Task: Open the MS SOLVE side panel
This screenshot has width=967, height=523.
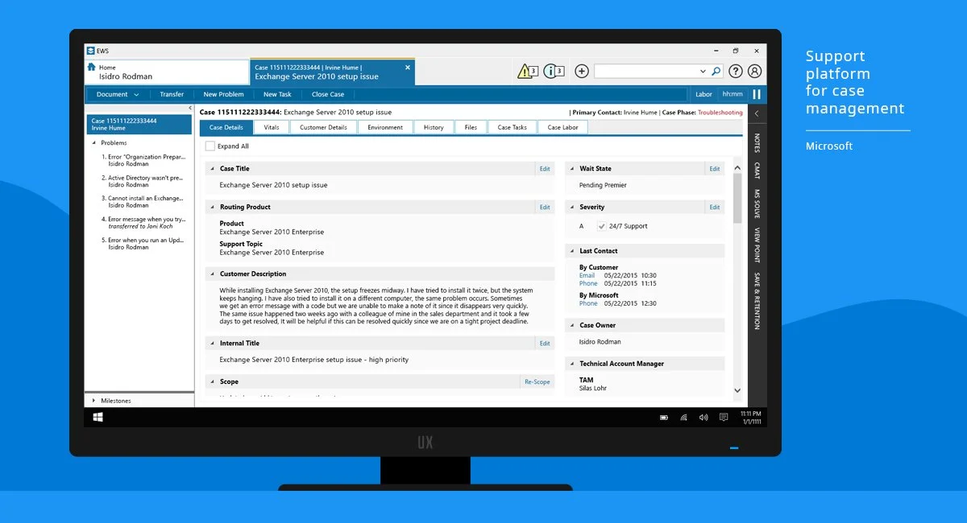Action: coord(757,204)
